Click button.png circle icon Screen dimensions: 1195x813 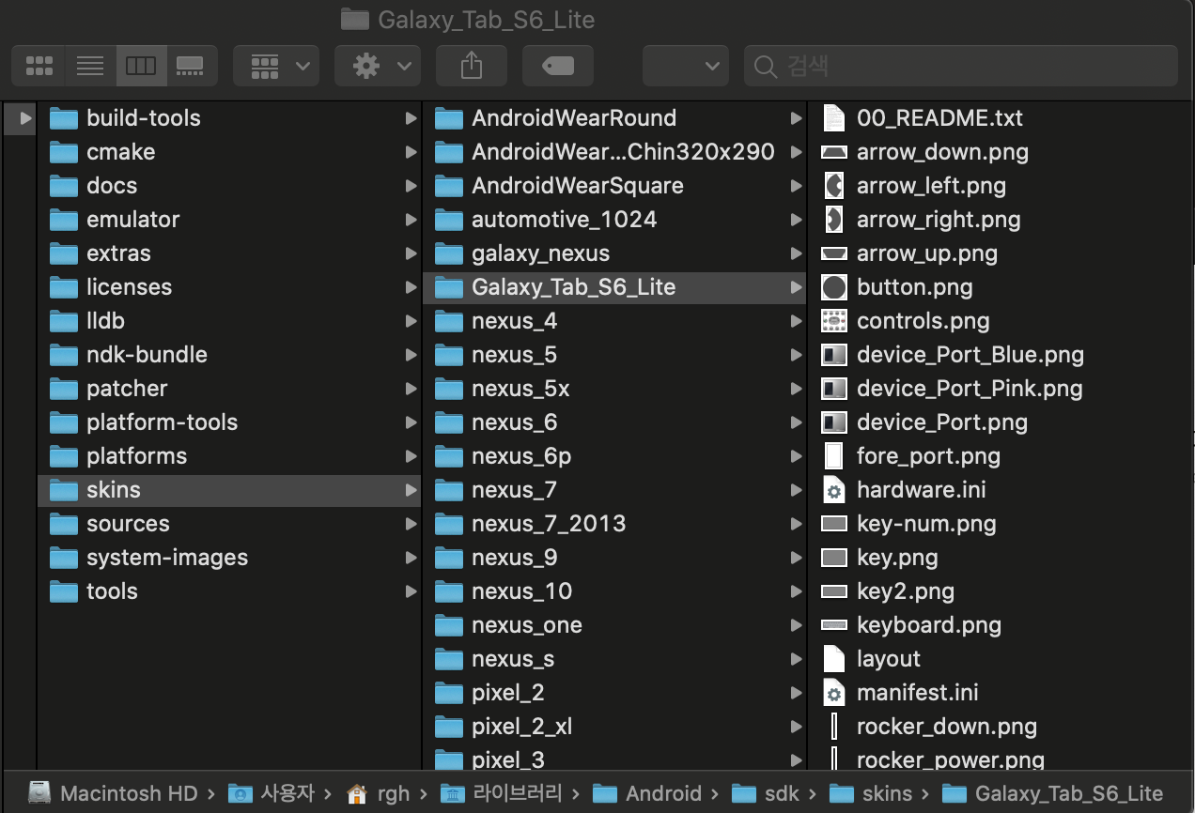pyautogui.click(x=834, y=287)
